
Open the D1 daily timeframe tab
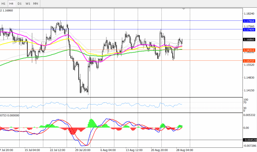pyautogui.click(x=20, y=4)
